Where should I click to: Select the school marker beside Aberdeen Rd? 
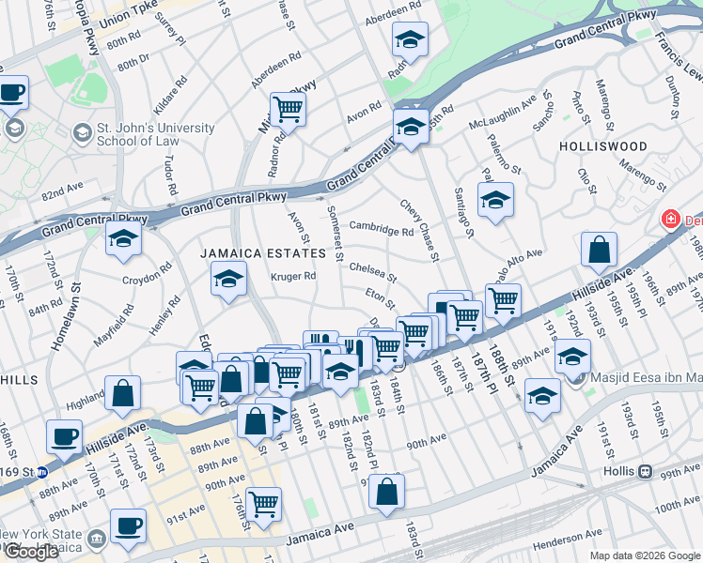click(x=410, y=42)
